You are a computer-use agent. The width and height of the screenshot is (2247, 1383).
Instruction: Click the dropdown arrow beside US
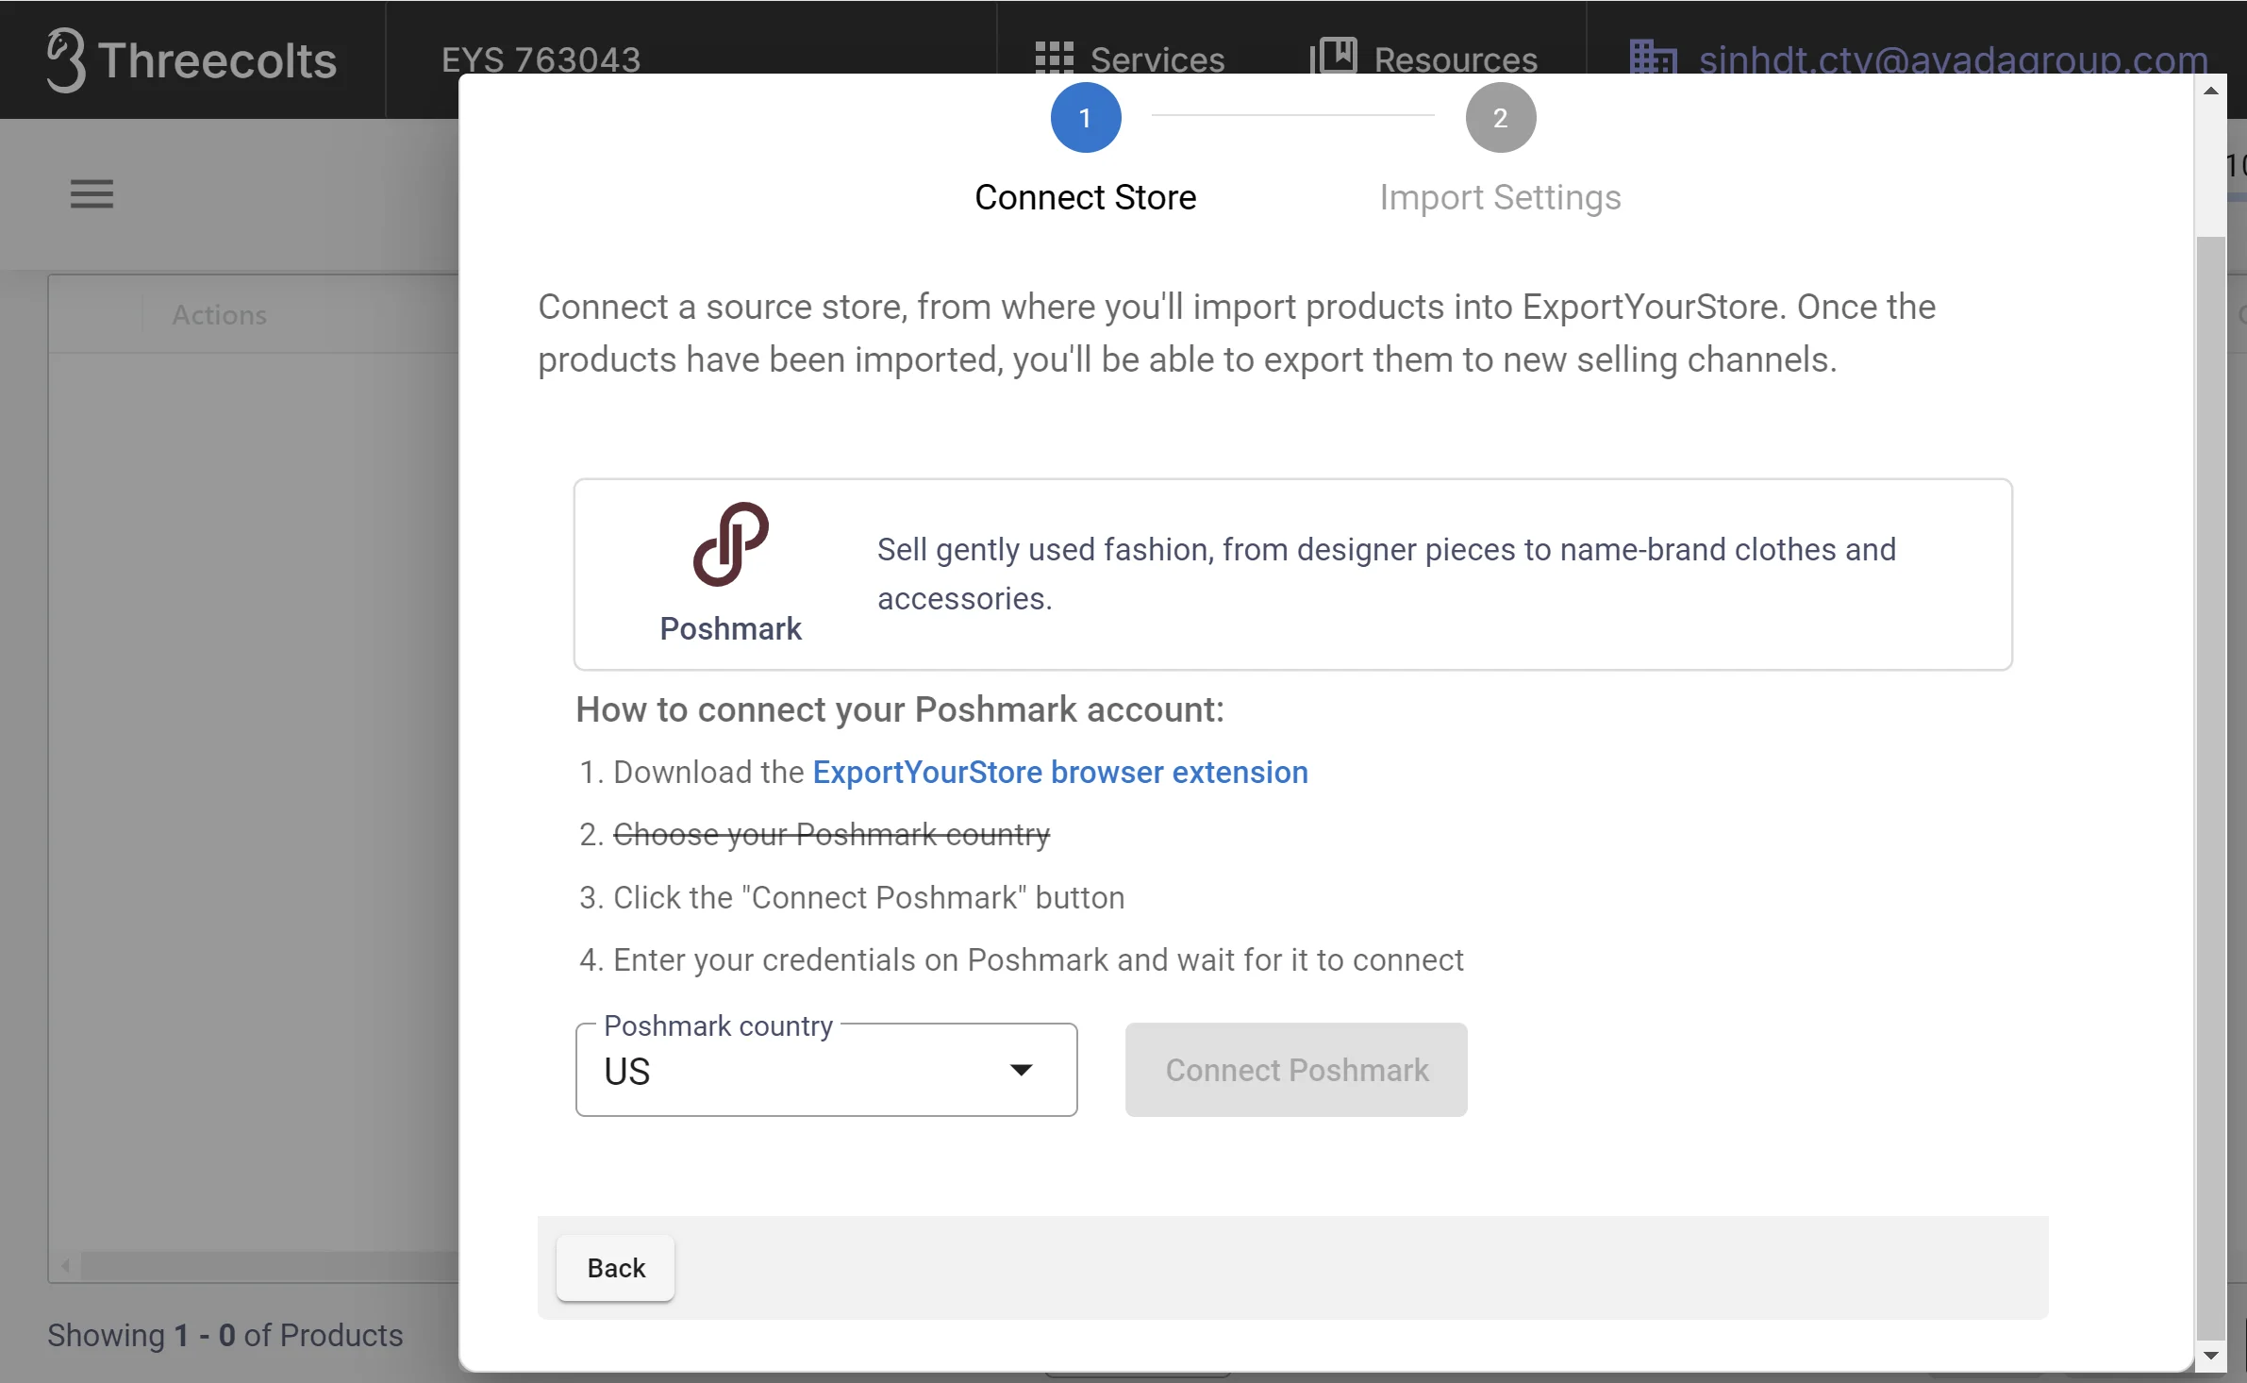pos(1021,1070)
